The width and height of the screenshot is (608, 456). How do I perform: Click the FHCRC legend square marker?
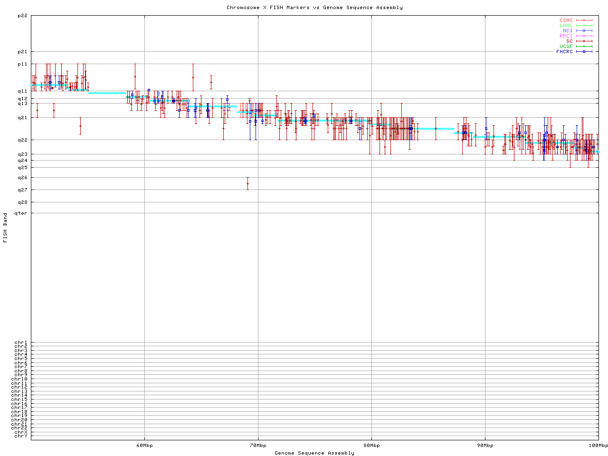coord(584,51)
